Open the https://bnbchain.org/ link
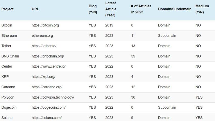This screenshot has height=121, width=215. (x=48, y=56)
